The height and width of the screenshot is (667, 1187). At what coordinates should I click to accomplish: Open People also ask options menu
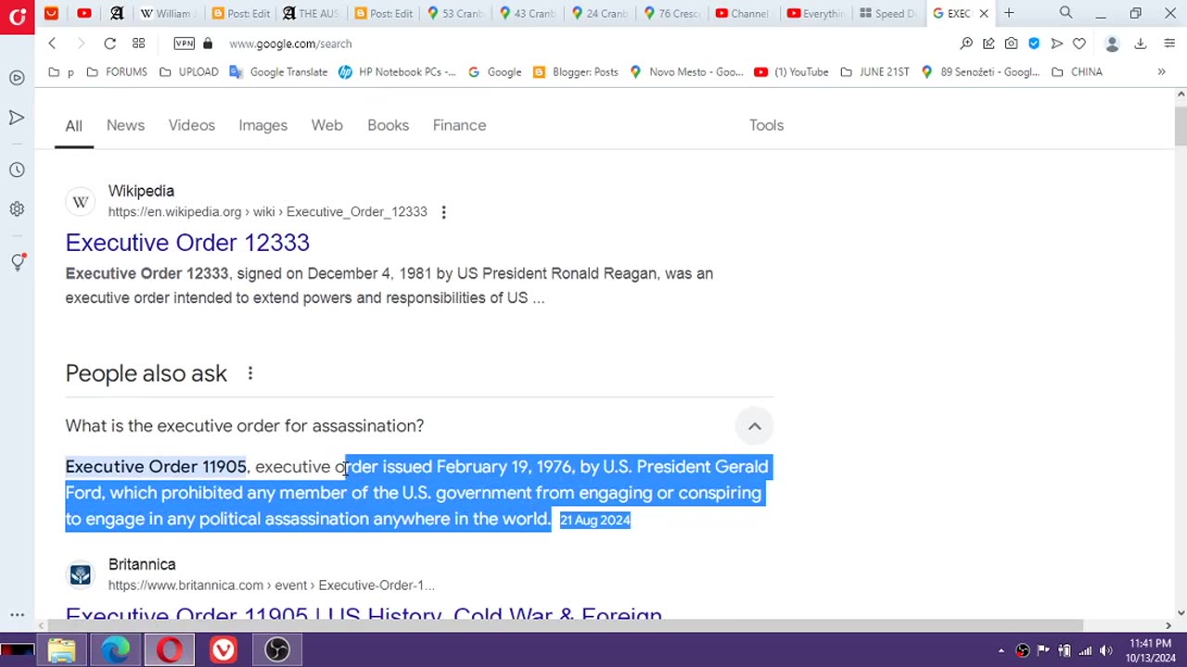pyautogui.click(x=249, y=373)
